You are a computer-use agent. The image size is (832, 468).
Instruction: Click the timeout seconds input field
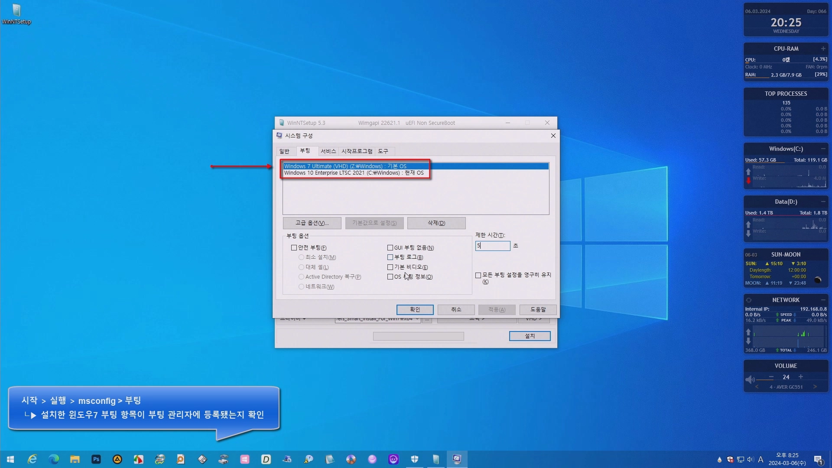(x=493, y=246)
